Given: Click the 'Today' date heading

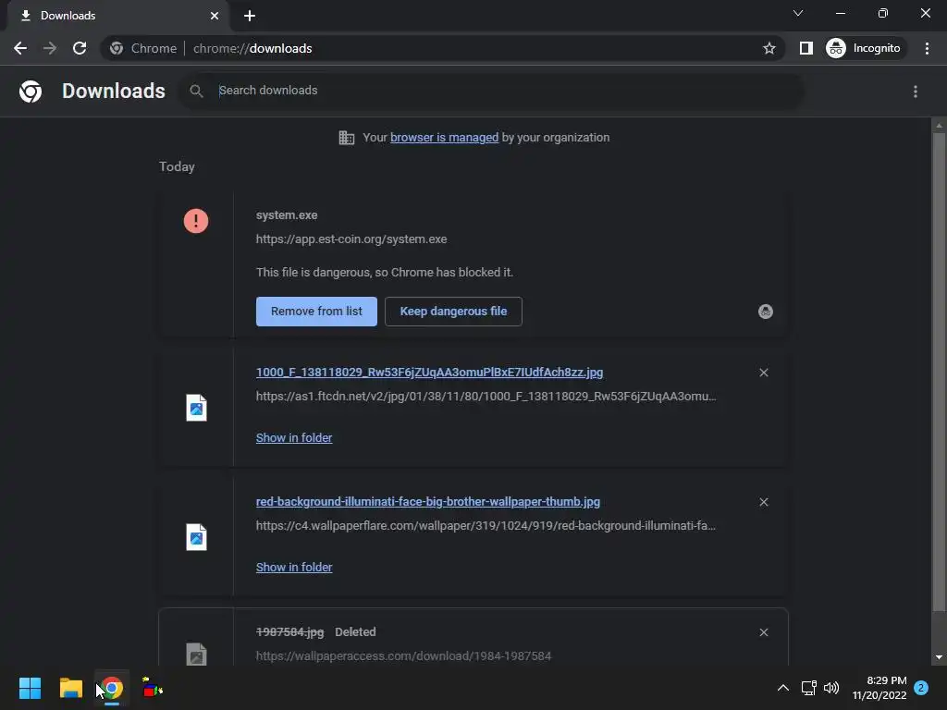Looking at the screenshot, I should (x=177, y=166).
